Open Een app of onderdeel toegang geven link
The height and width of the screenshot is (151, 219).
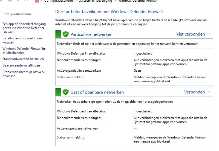click(x=24, y=28)
